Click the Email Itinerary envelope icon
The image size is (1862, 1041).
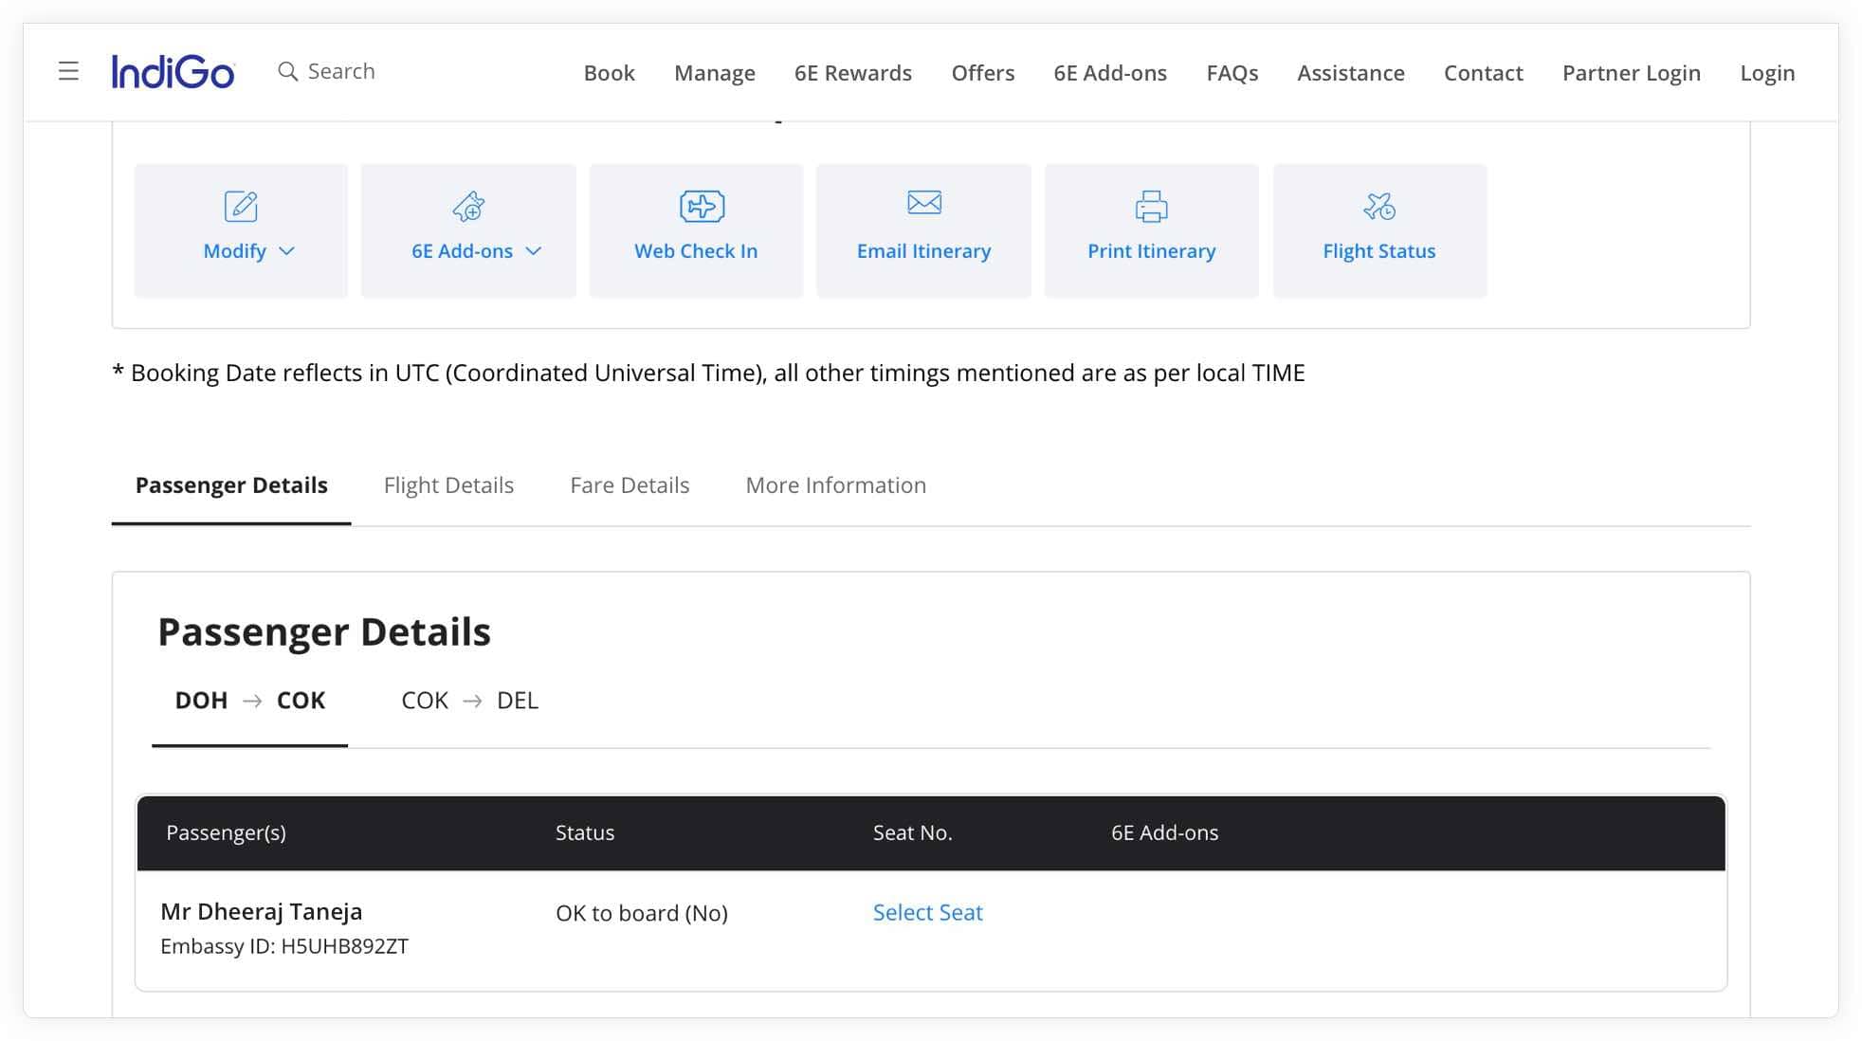(x=923, y=202)
